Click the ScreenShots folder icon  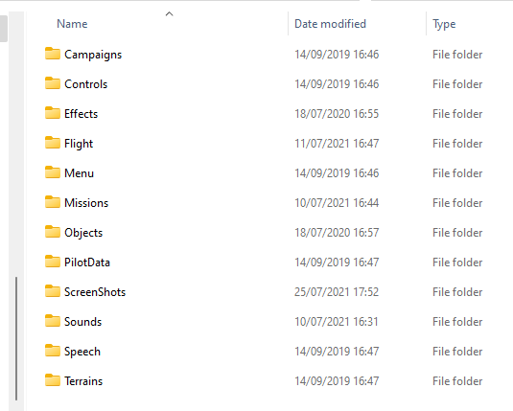[53, 291]
